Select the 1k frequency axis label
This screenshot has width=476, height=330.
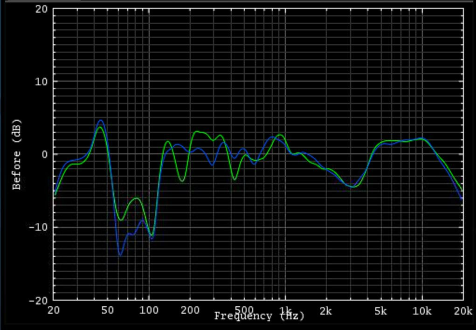[285, 311]
